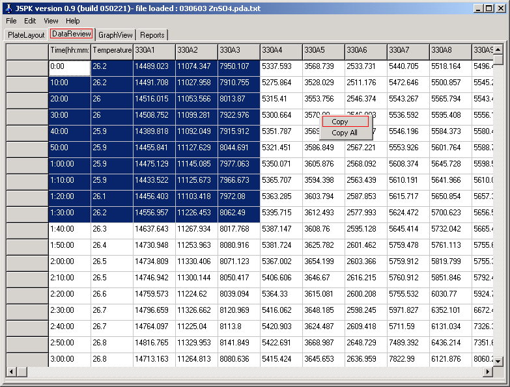Viewport: 510px width, 387px height.
Task: Open the File menu
Action: coord(11,21)
